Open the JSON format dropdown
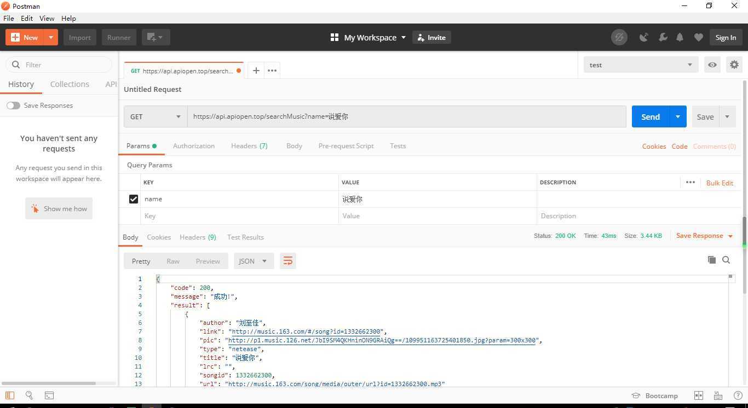This screenshot has width=748, height=408. [253, 261]
